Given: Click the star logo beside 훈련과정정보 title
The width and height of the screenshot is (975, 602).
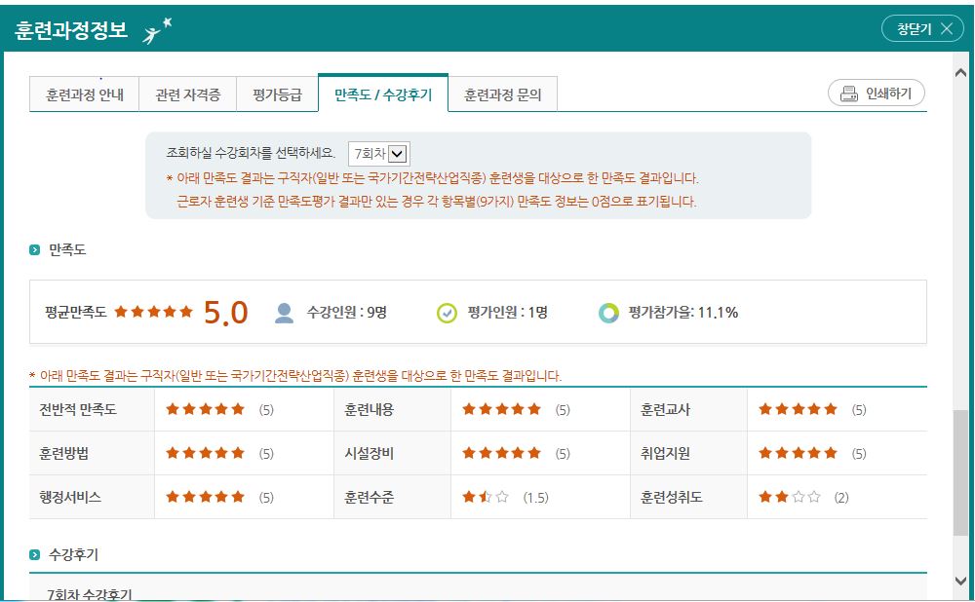Looking at the screenshot, I should [157, 30].
